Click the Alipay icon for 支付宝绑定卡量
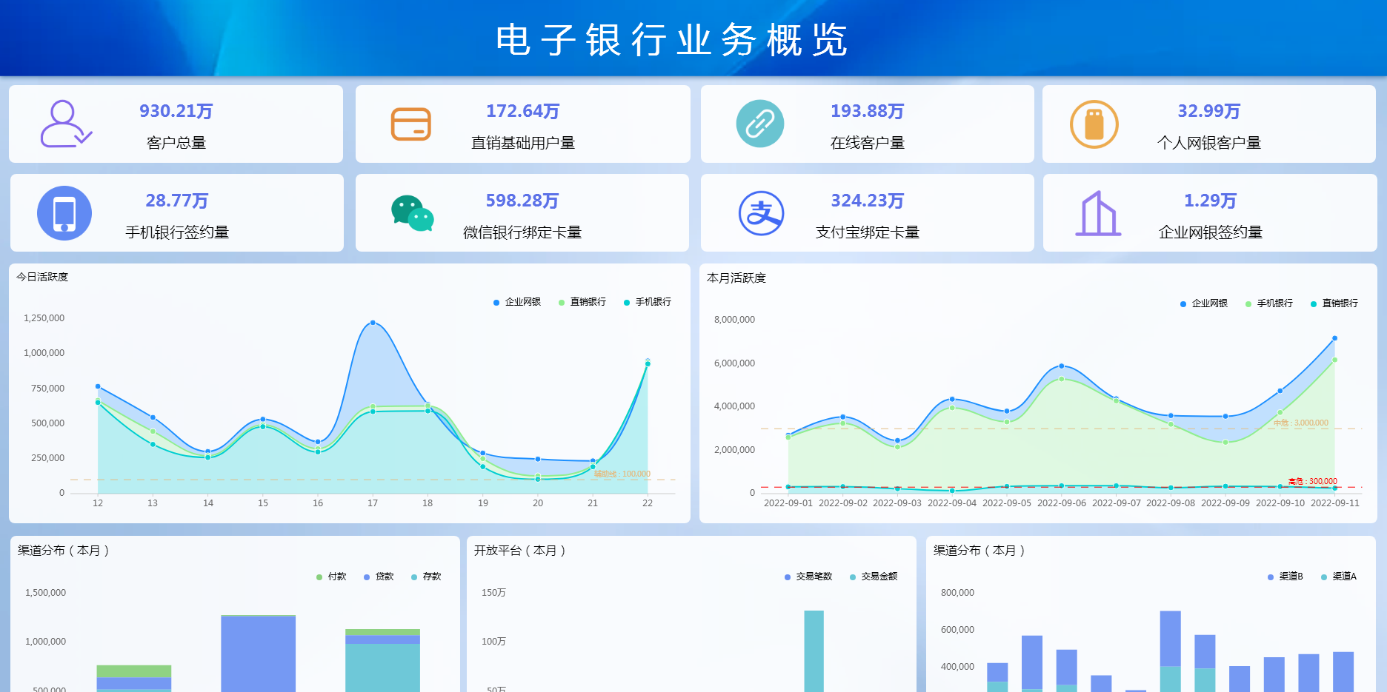Screen dimensions: 1387x692 click(x=761, y=213)
